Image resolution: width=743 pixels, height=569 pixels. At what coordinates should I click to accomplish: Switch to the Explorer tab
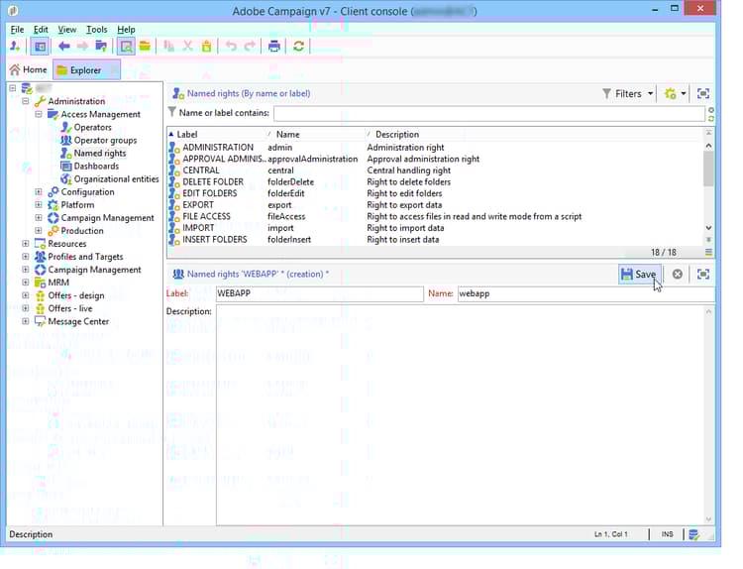(x=86, y=70)
